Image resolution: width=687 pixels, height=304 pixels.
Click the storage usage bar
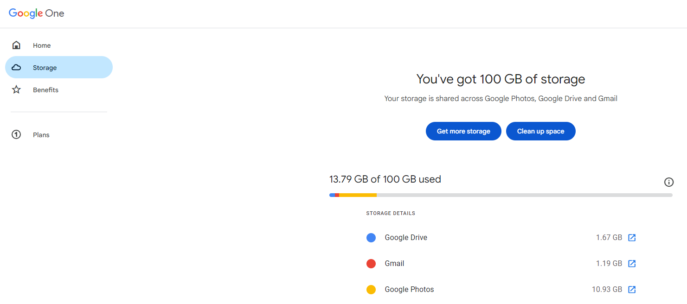coord(501,195)
